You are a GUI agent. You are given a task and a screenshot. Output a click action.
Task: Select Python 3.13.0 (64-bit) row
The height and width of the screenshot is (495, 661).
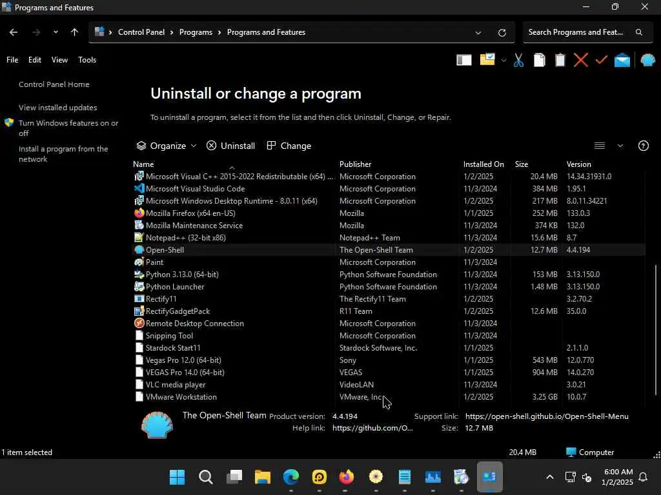(388, 275)
